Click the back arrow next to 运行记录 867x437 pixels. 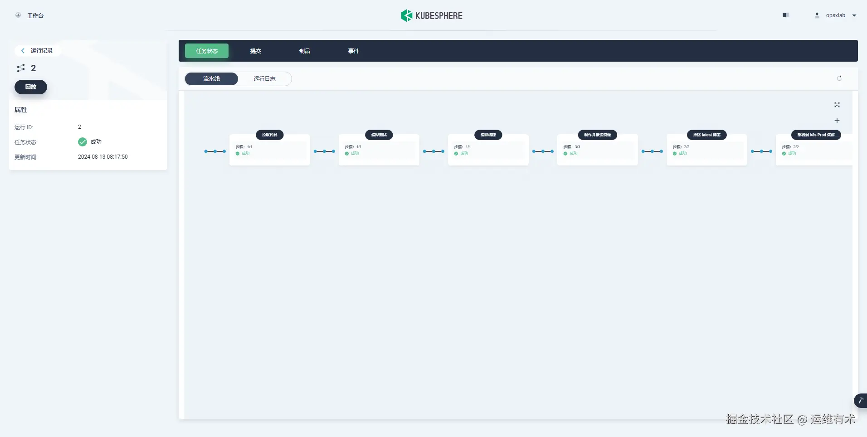coord(22,50)
